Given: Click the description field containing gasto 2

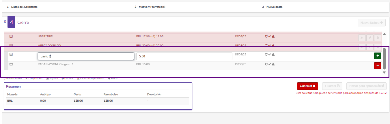Looking at the screenshot, I should point(86,56).
